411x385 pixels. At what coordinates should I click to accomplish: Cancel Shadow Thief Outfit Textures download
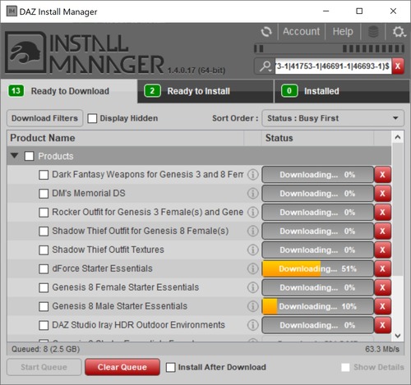click(x=382, y=250)
